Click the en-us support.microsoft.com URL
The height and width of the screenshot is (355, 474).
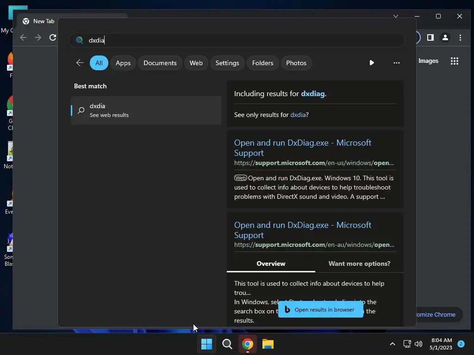click(x=314, y=163)
